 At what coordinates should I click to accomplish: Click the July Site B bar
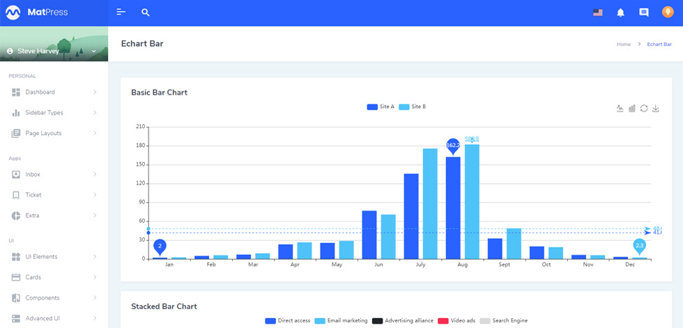(430, 204)
